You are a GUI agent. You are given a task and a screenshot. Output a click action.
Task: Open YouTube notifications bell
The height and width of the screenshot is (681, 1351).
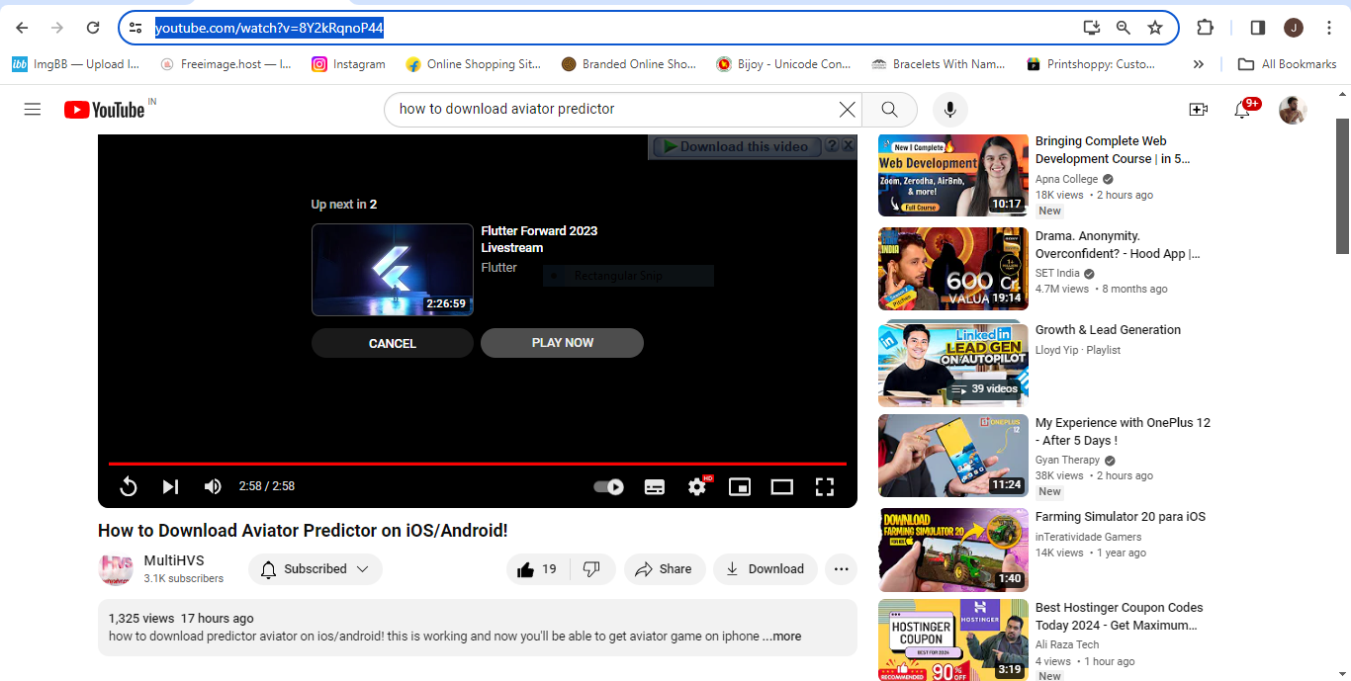tap(1242, 110)
